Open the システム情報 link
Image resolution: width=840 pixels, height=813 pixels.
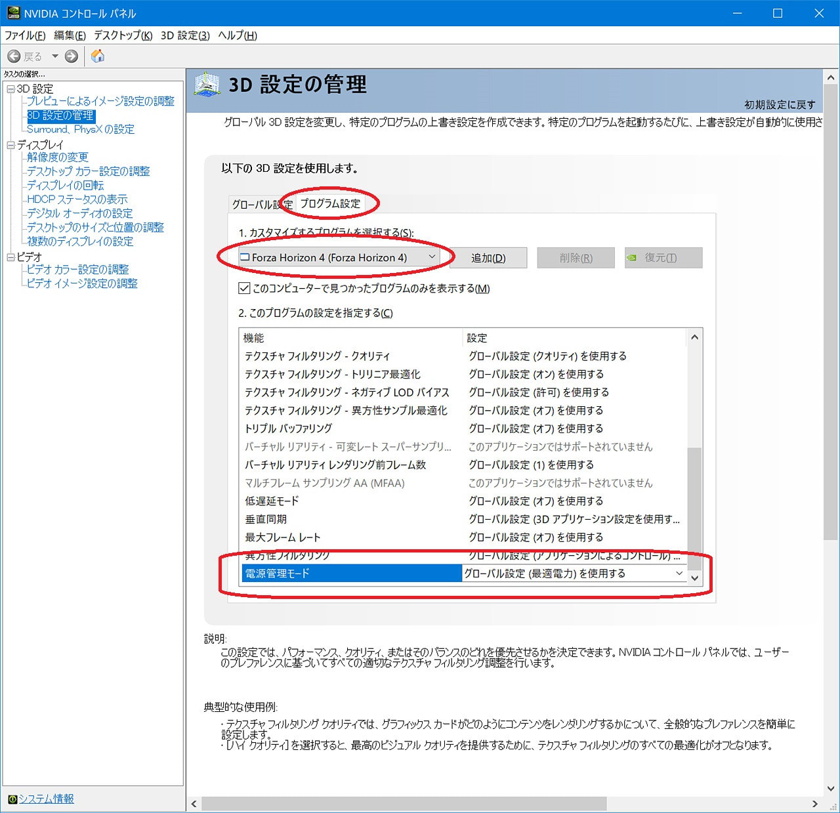(x=46, y=799)
